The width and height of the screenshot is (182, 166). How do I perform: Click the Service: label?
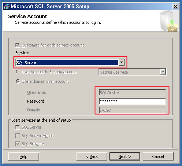click(x=22, y=53)
